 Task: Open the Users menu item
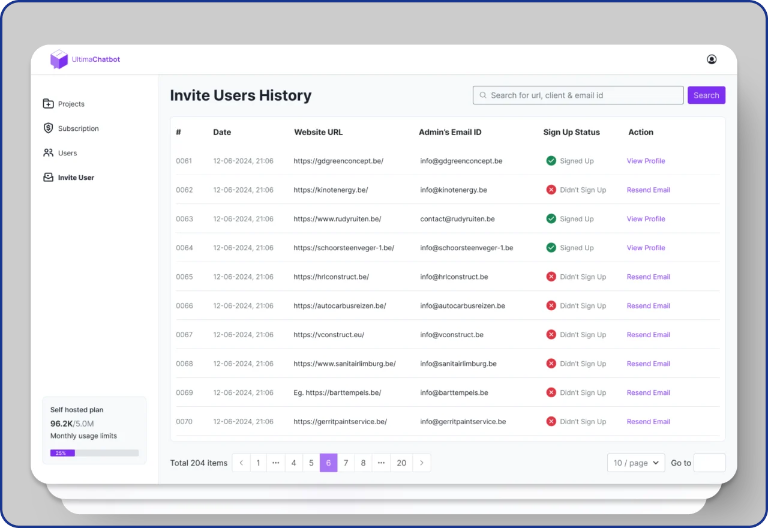68,153
